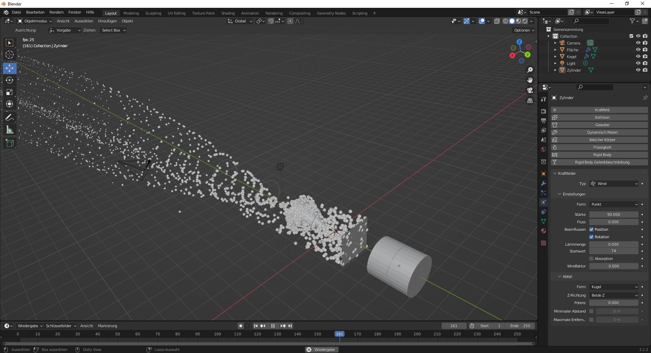Open the Global orientation dropdown
Image resolution: width=651 pixels, height=353 pixels.
(240, 21)
